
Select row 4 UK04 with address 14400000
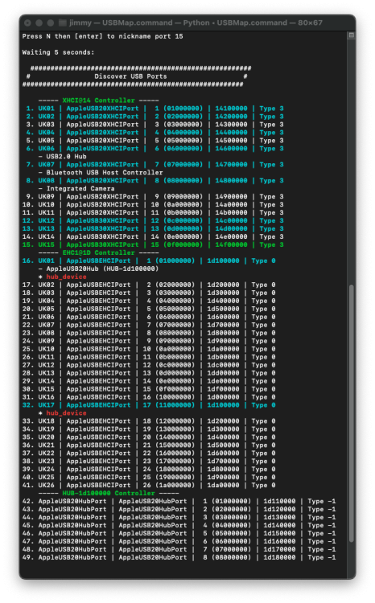tap(155, 133)
